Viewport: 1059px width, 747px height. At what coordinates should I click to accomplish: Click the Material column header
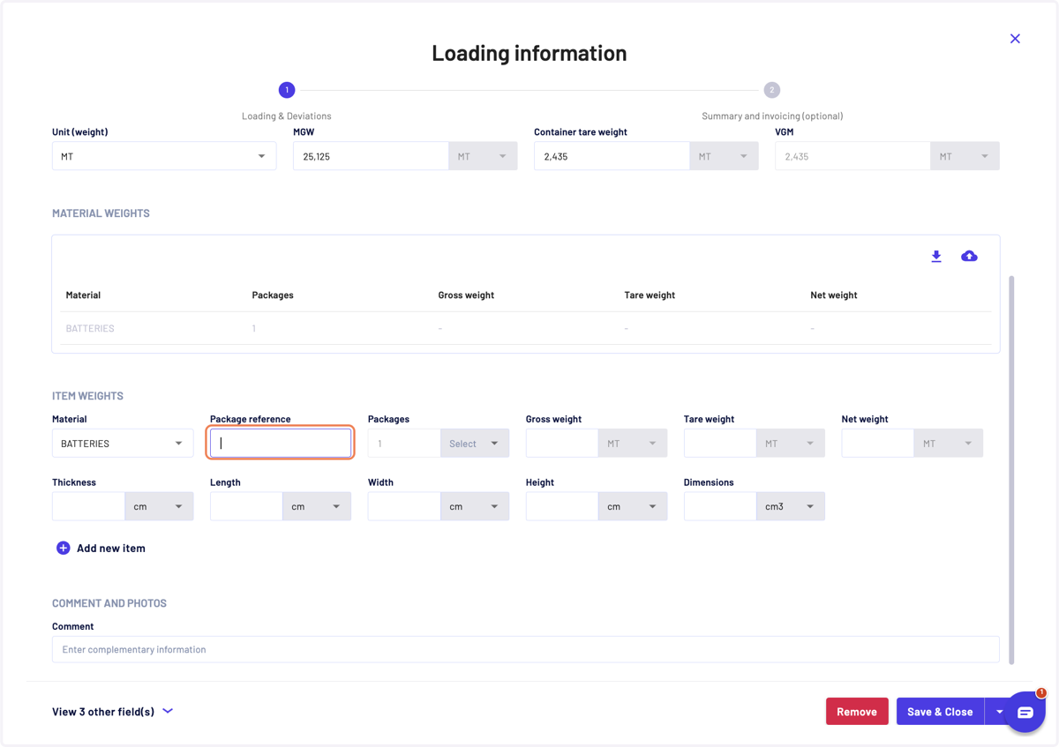click(83, 295)
